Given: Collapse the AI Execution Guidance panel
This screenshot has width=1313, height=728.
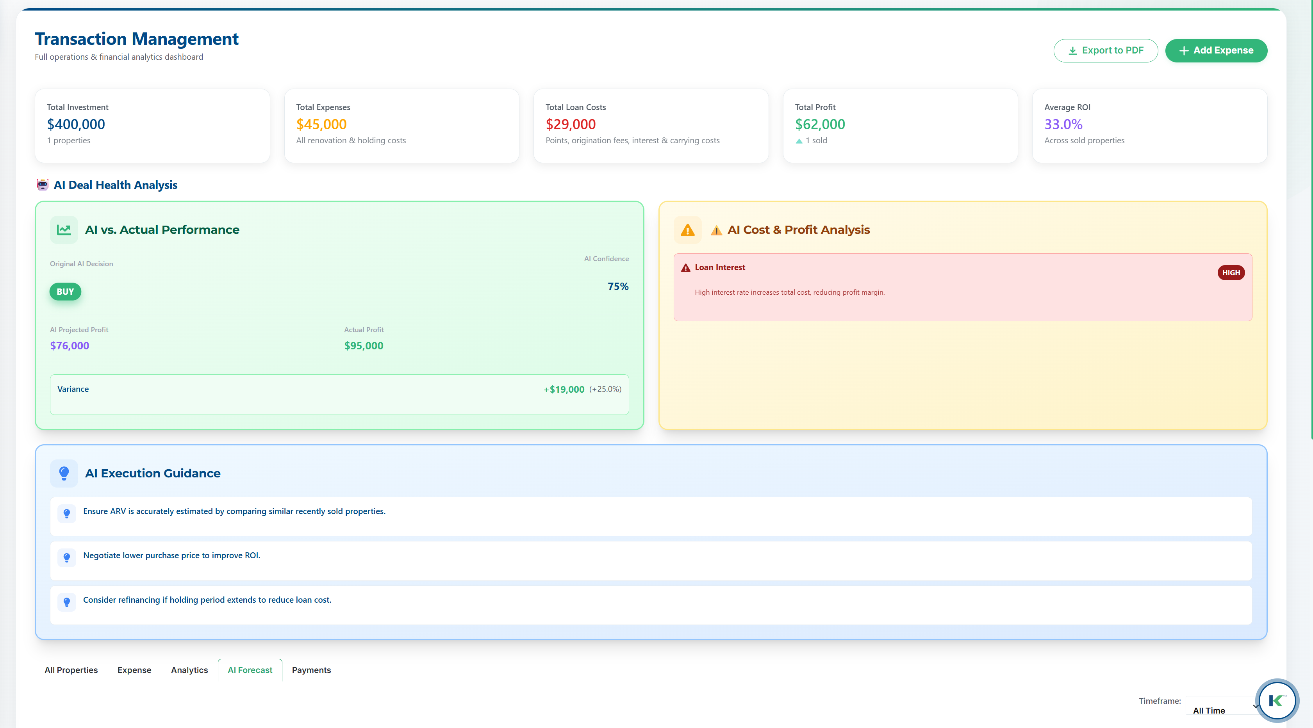Looking at the screenshot, I should [152, 473].
